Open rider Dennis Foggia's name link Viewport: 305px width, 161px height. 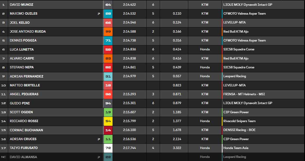(x=23, y=40)
